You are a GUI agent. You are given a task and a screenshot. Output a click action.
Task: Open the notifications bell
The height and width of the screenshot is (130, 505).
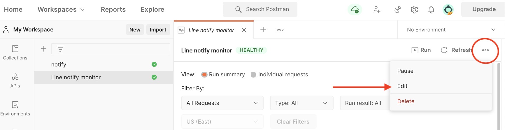(x=431, y=10)
